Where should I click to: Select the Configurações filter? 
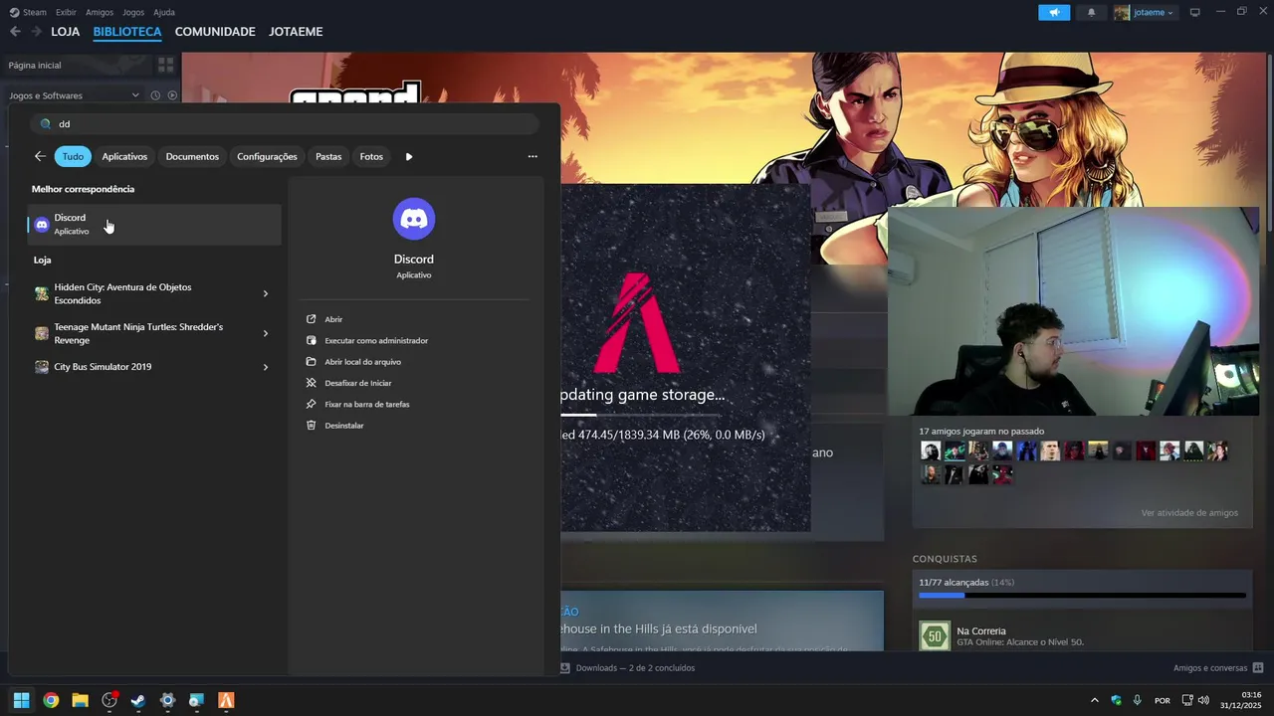coord(267,156)
